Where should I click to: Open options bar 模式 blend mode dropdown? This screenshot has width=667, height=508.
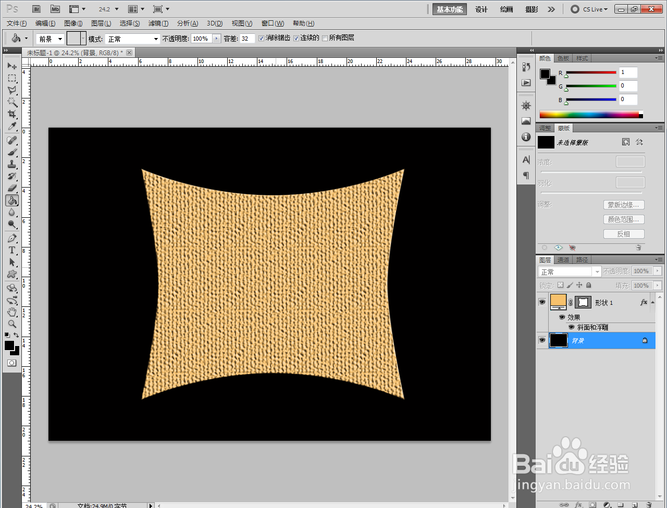coord(132,39)
